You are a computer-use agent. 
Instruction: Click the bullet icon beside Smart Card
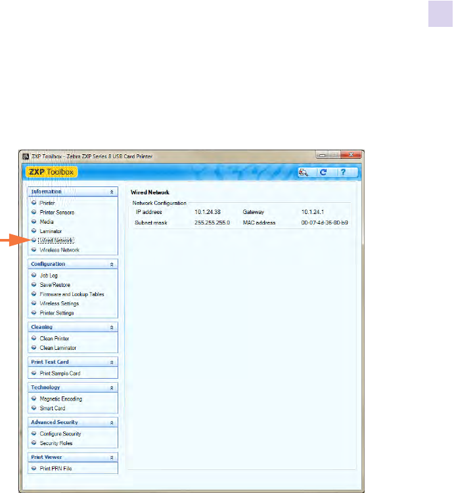point(34,408)
